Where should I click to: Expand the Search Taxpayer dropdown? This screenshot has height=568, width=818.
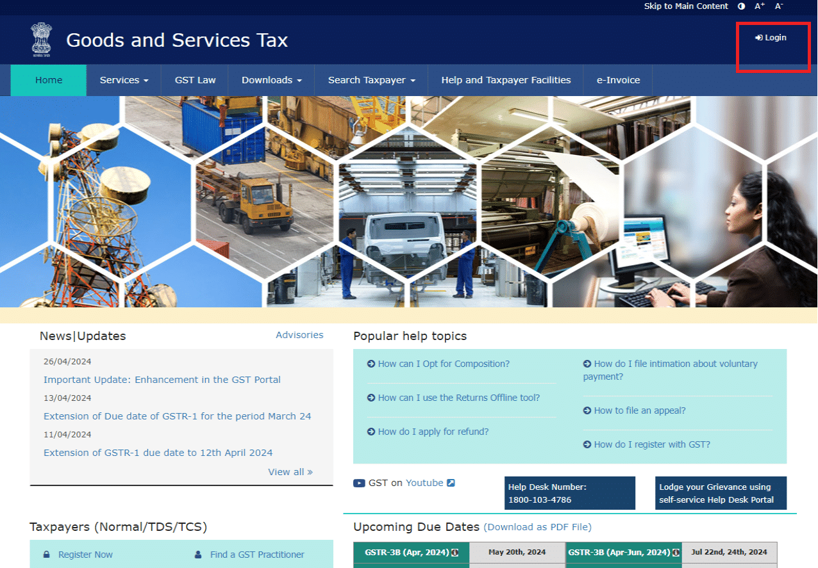click(x=371, y=80)
